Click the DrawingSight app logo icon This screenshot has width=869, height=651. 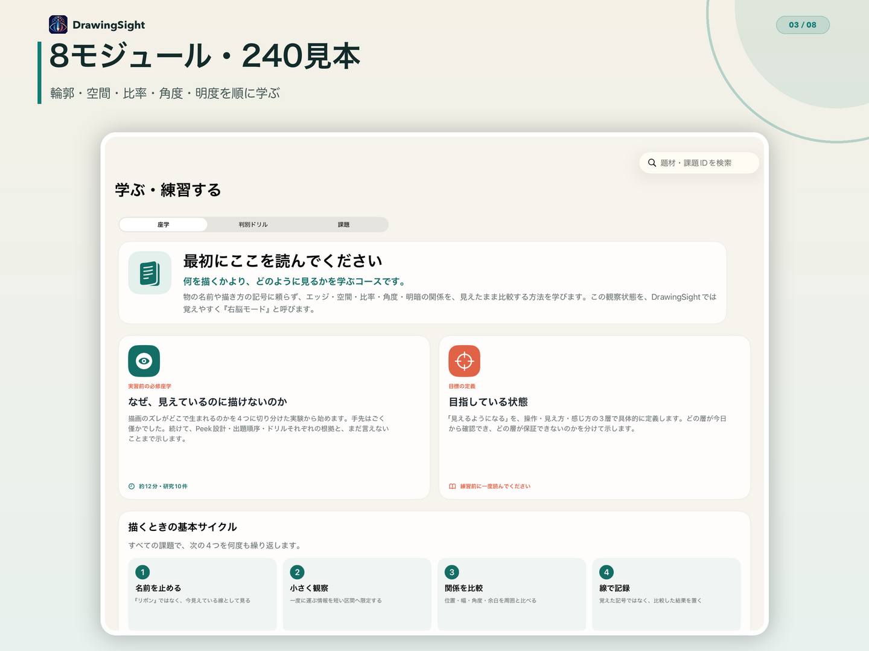click(x=58, y=25)
